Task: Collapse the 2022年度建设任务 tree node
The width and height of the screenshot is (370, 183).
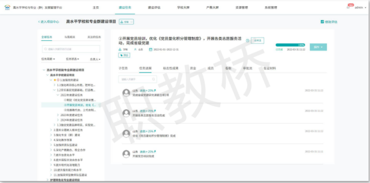Action: (x=58, y=95)
